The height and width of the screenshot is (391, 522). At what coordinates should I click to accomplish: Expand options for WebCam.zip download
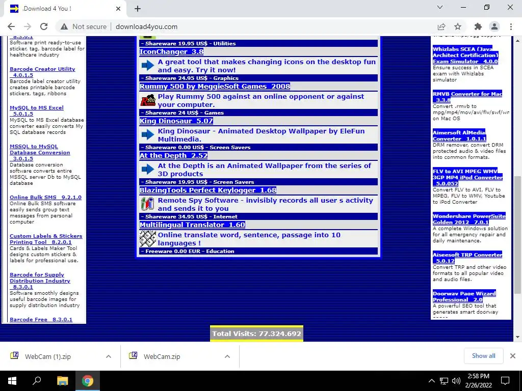[x=227, y=356]
